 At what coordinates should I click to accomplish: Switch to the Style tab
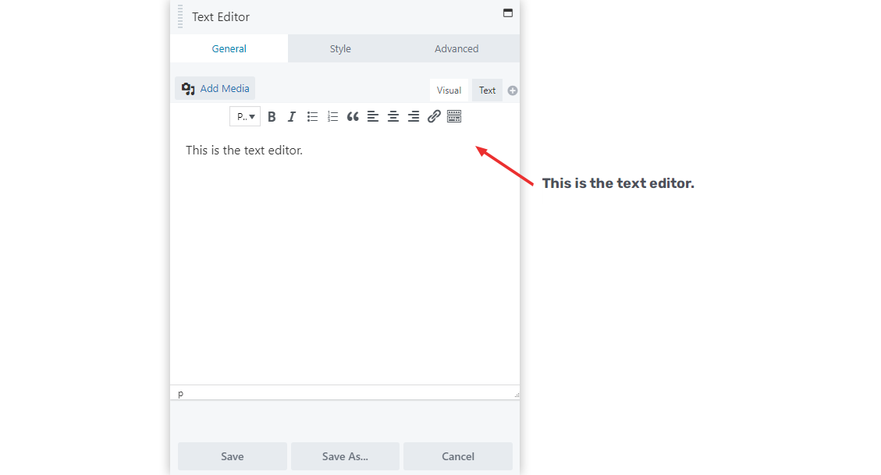coord(340,49)
